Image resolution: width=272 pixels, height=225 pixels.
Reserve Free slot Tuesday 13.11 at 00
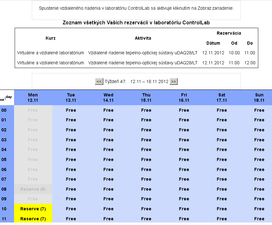point(71,110)
